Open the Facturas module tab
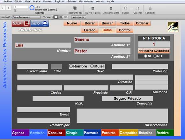The height and width of the screenshot is (140, 185). pos(110,133)
